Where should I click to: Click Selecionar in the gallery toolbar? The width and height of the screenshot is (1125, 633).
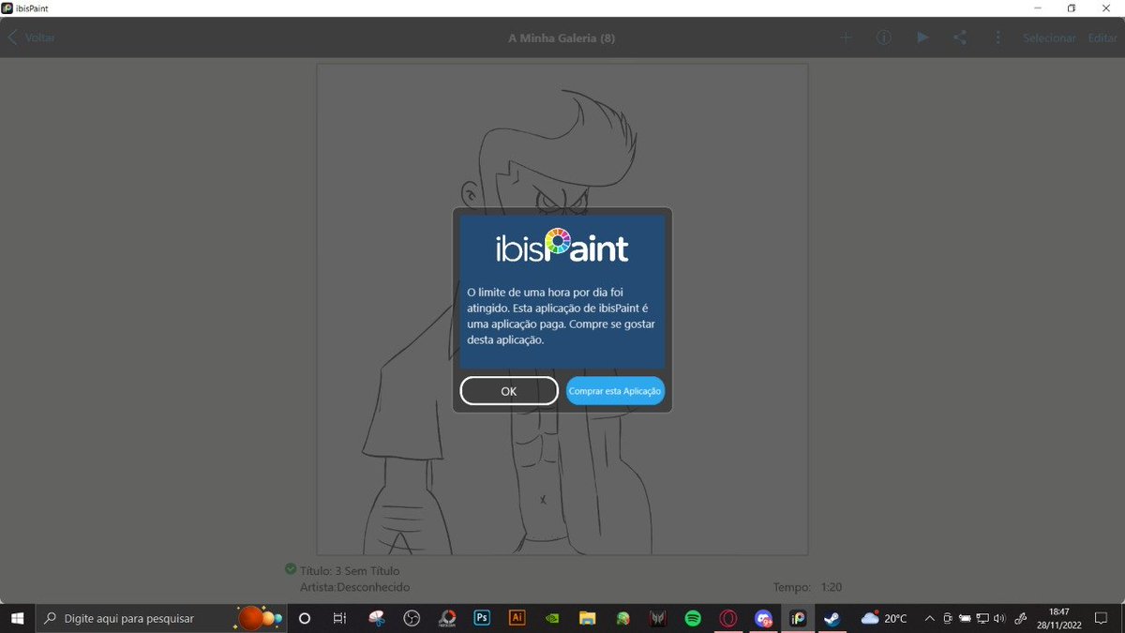(1050, 38)
